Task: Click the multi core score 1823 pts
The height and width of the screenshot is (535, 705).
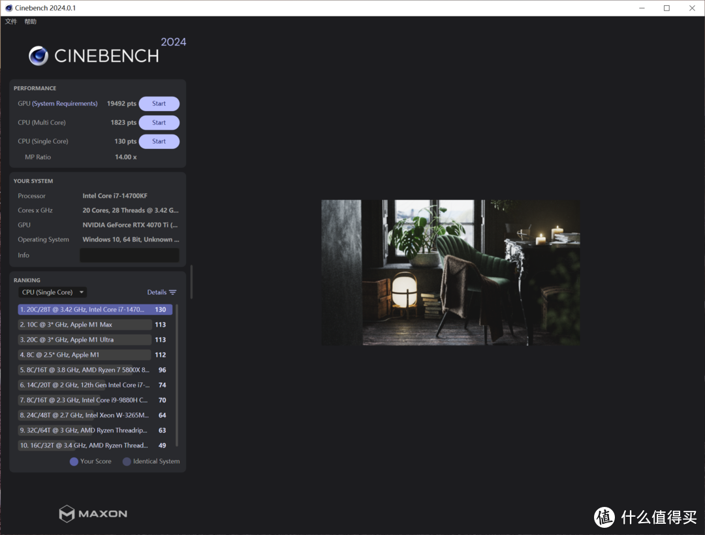Action: [x=123, y=122]
